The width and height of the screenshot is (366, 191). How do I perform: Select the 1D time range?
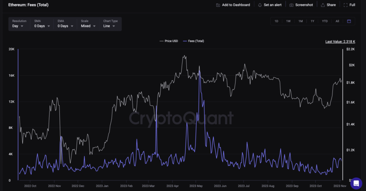[x=276, y=21]
